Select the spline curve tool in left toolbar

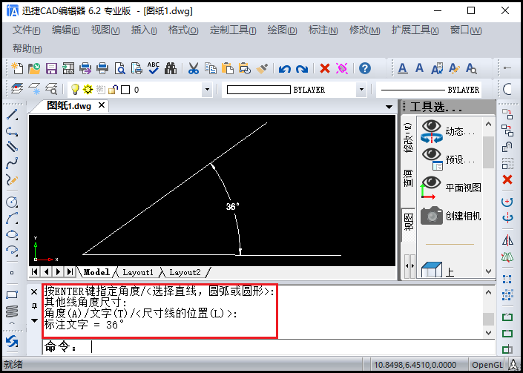pos(13,162)
